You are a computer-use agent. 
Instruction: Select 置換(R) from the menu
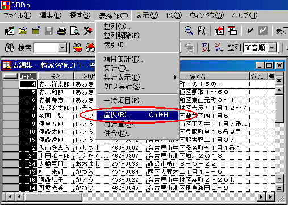[x=137, y=115]
